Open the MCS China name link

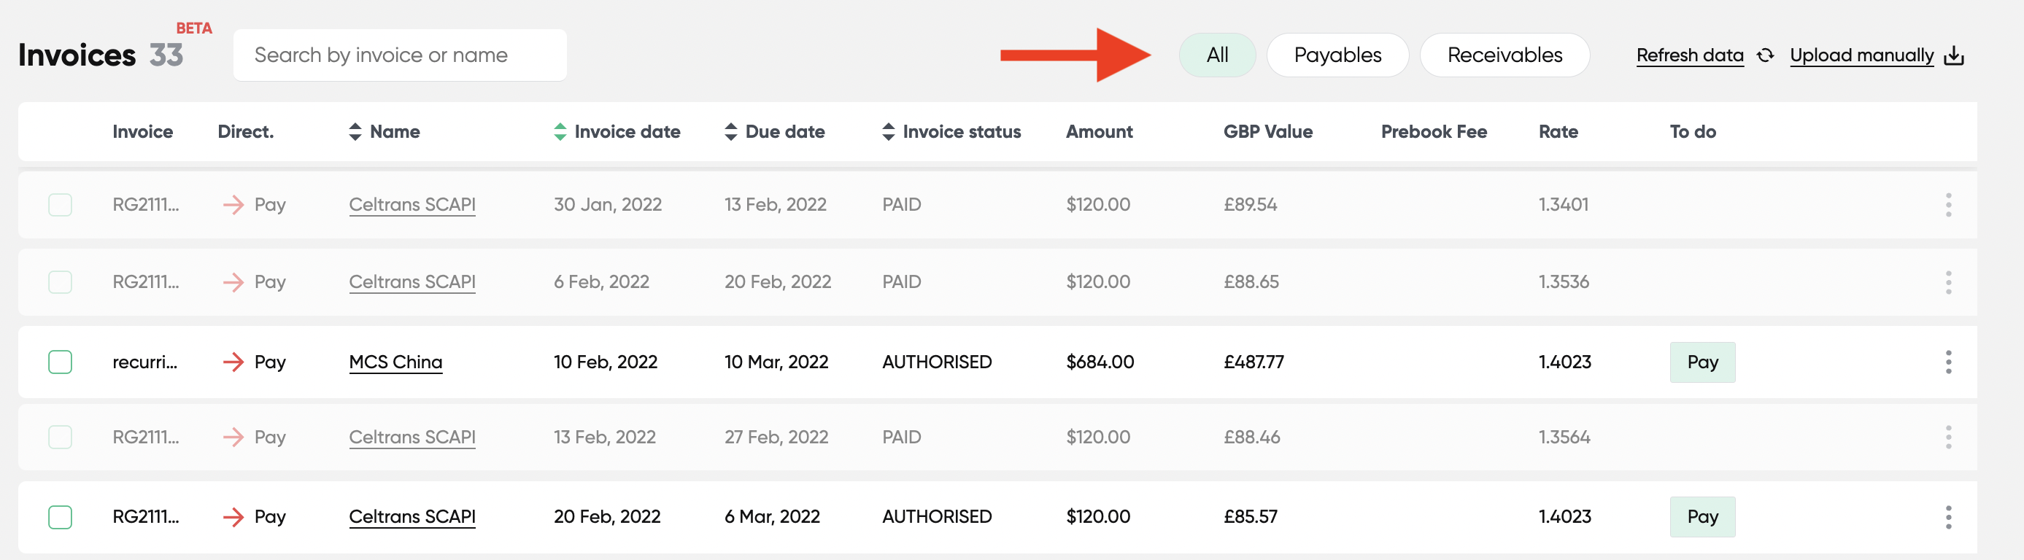tap(395, 362)
